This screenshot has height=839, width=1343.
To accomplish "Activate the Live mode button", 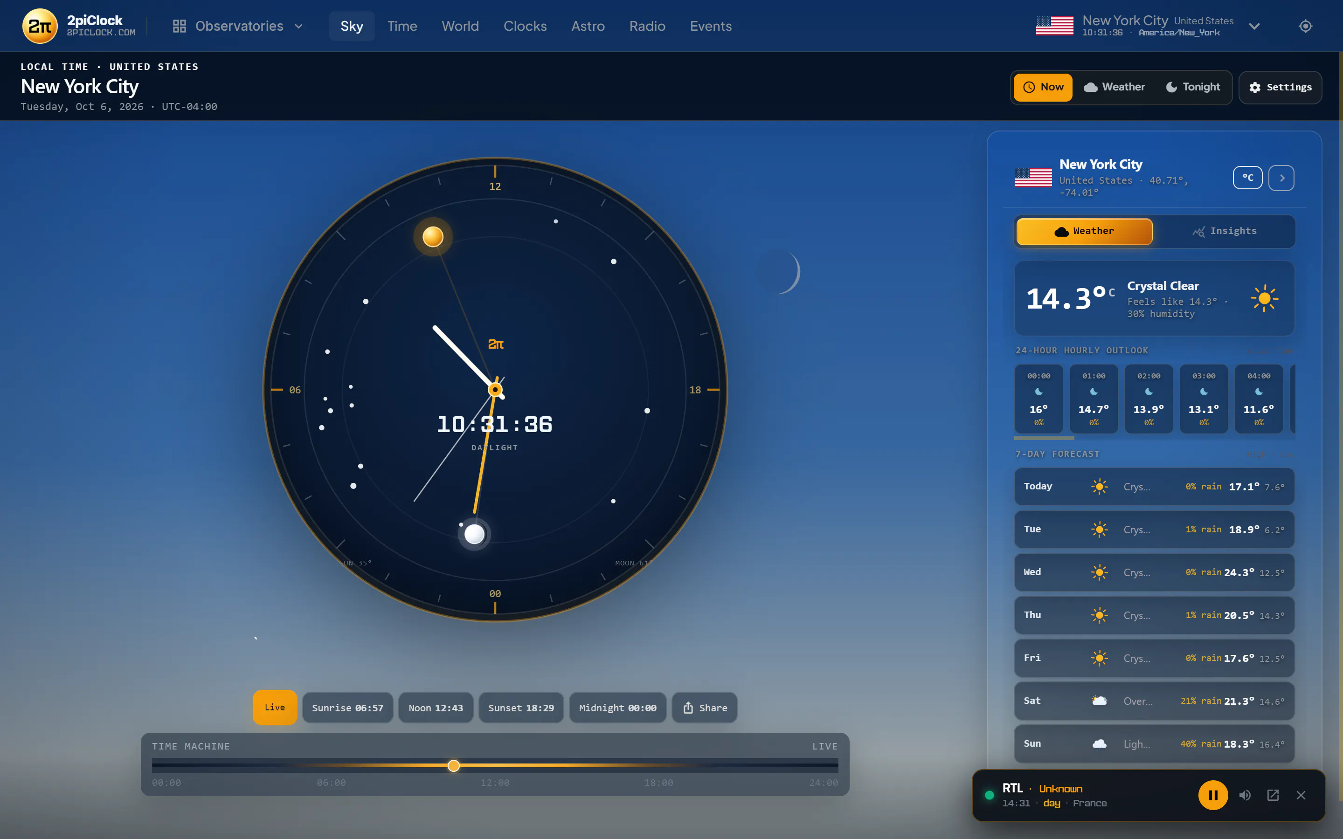I will [275, 707].
